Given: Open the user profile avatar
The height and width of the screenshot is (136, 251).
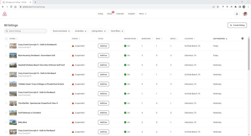Looking at the screenshot, I should point(245,14).
